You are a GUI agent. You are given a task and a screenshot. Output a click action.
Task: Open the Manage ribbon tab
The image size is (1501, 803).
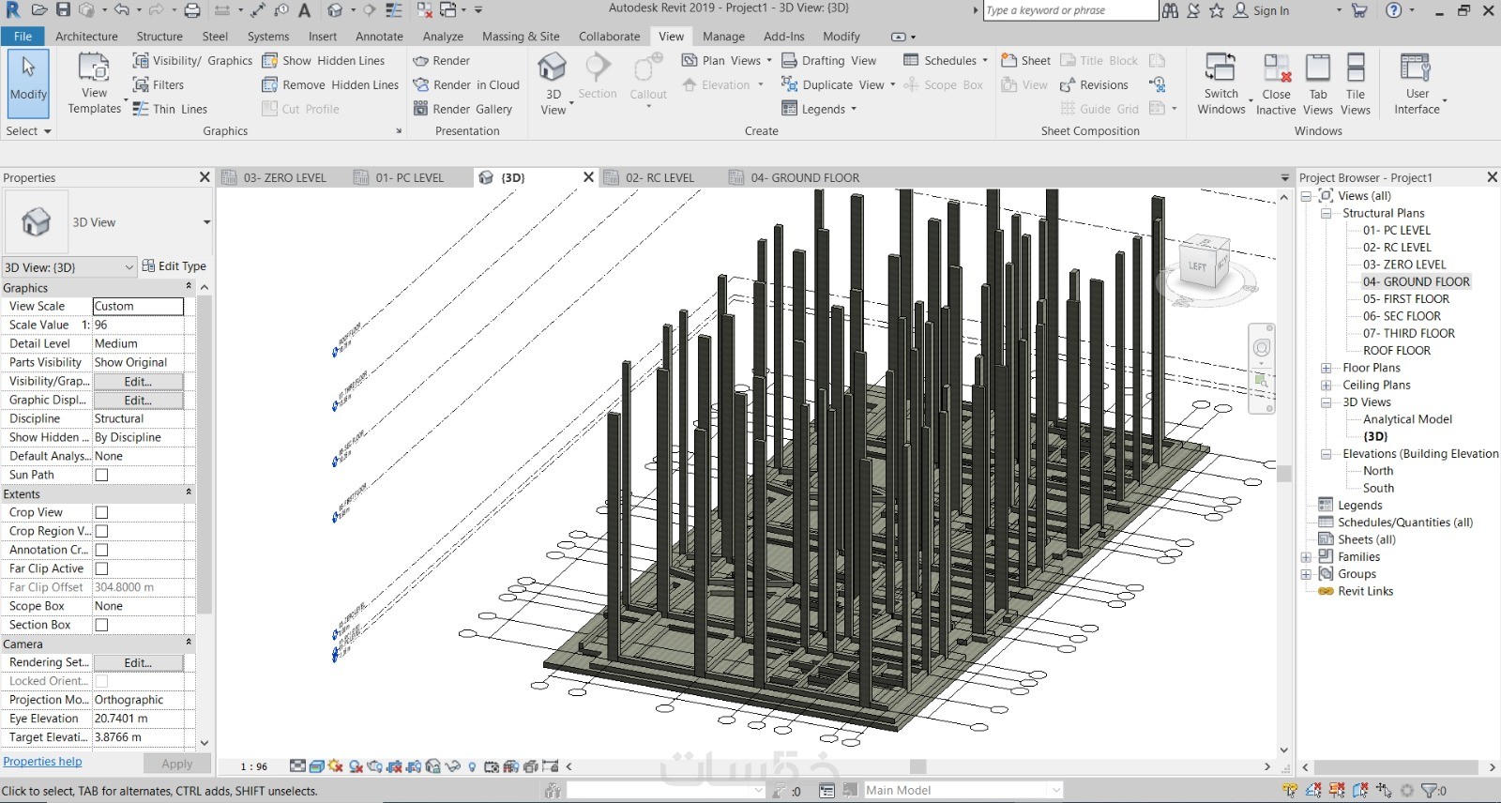[723, 37]
